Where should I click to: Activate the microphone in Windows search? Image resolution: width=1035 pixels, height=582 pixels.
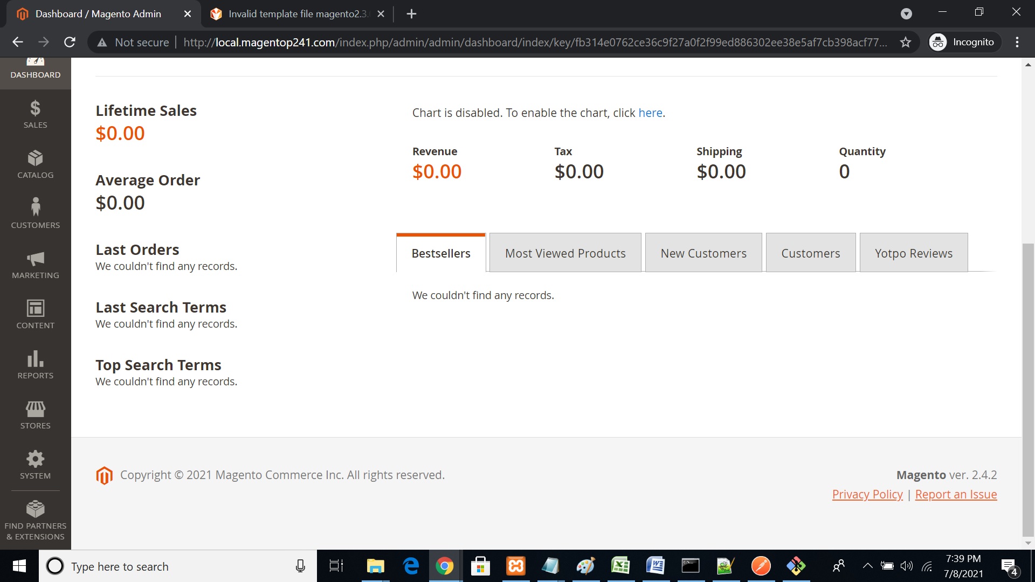pyautogui.click(x=300, y=566)
